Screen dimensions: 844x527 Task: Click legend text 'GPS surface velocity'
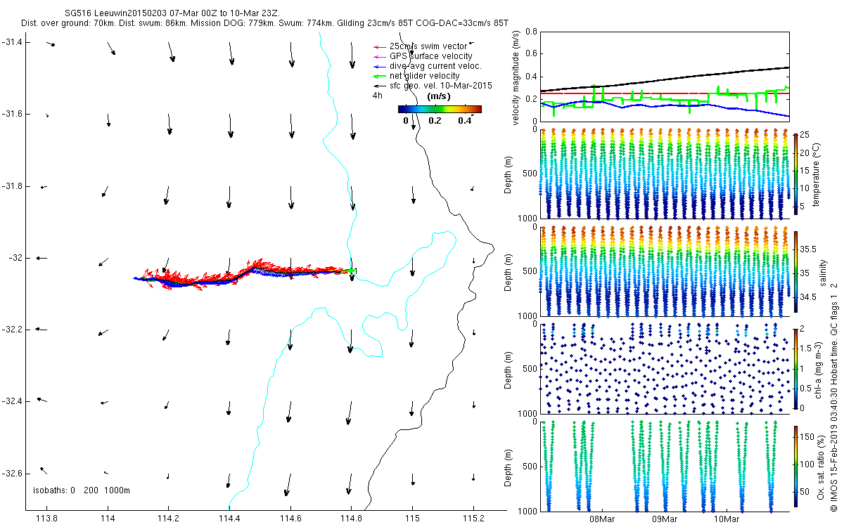430,56
